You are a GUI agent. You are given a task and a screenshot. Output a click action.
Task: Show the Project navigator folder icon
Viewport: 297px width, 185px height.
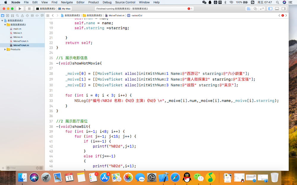click(x=3, y=15)
